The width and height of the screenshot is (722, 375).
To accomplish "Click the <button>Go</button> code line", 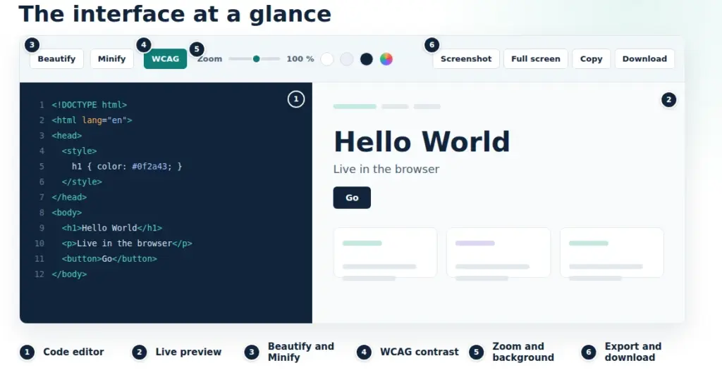I will [109, 259].
